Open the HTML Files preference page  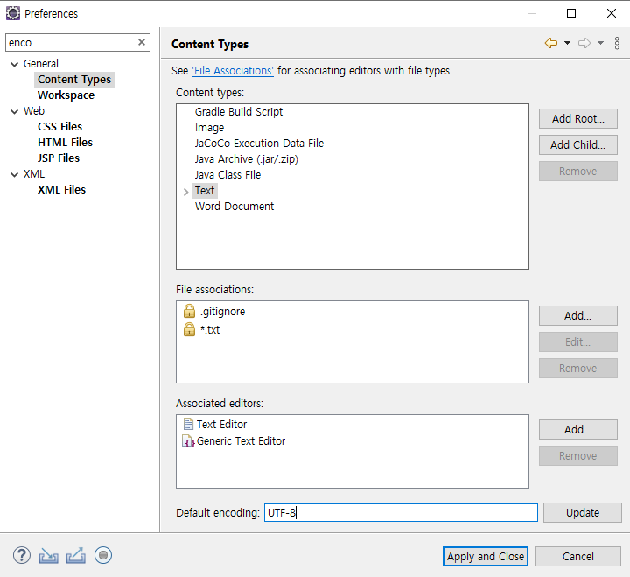point(65,142)
